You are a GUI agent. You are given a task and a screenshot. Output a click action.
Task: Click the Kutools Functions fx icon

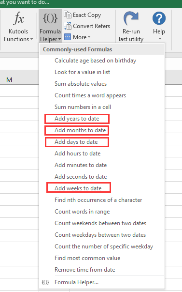(x=18, y=18)
